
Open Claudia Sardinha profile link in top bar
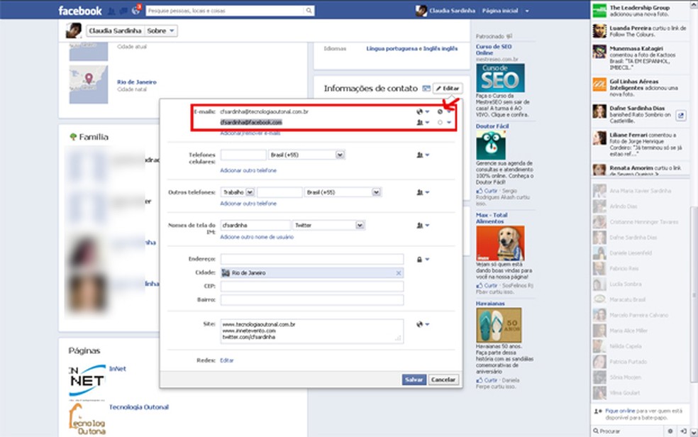pyautogui.click(x=452, y=11)
